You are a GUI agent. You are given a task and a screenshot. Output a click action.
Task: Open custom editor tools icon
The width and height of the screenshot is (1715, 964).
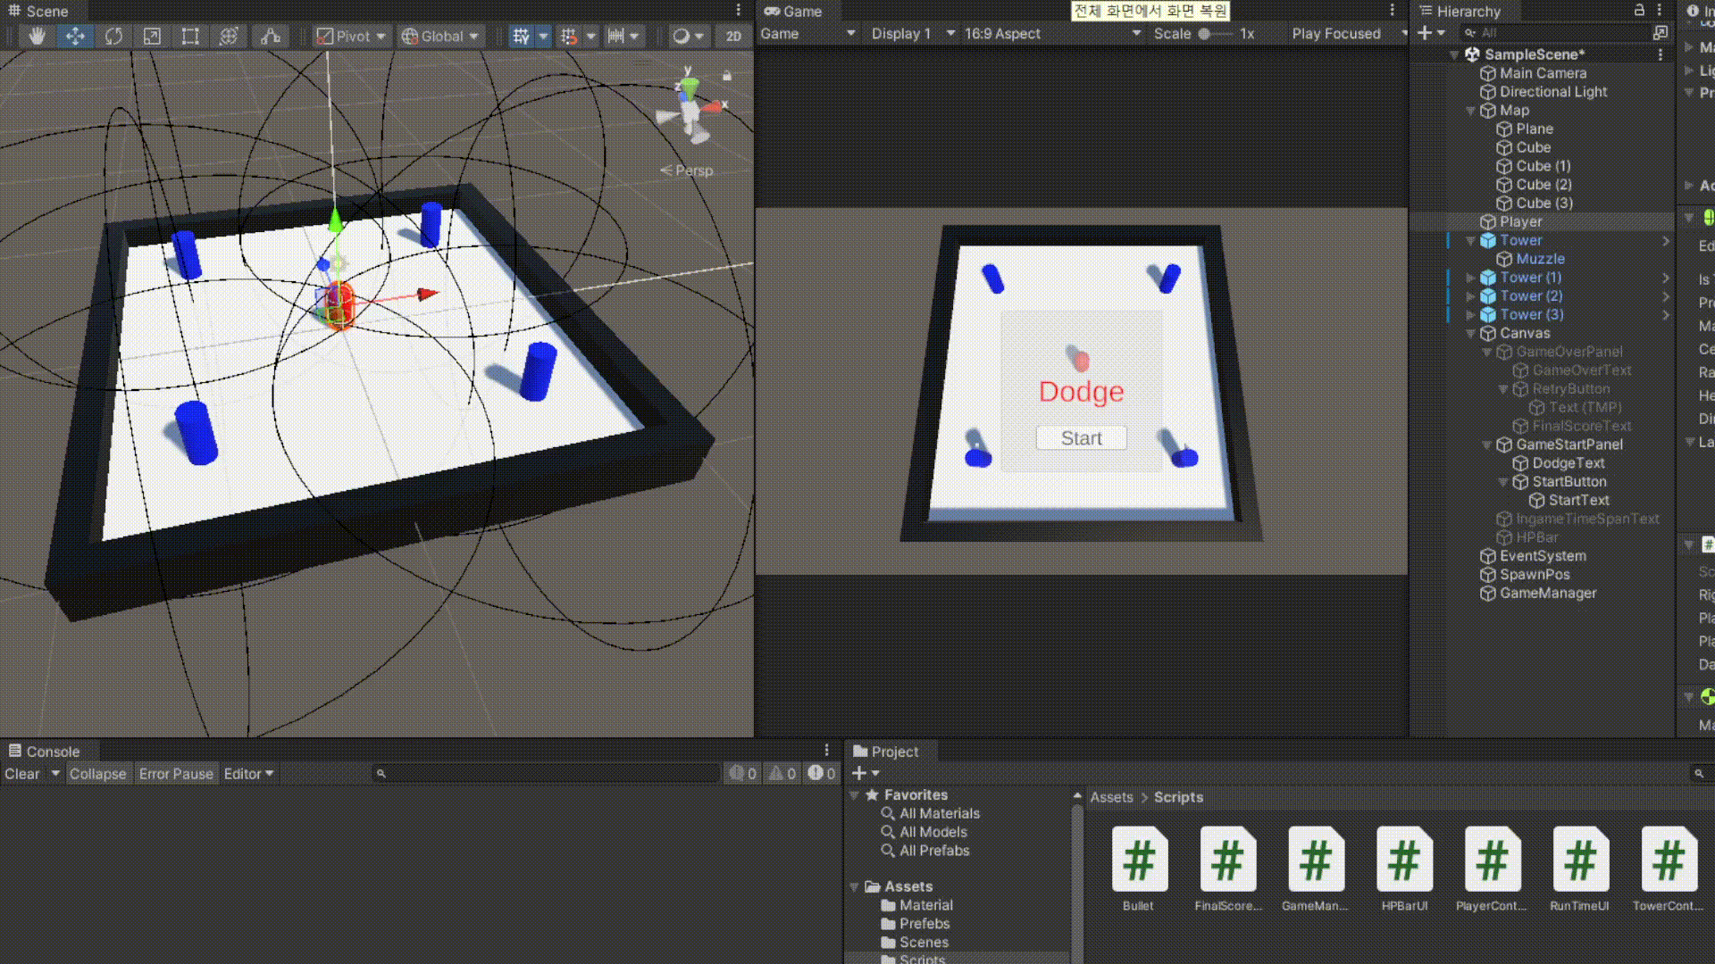point(271,36)
